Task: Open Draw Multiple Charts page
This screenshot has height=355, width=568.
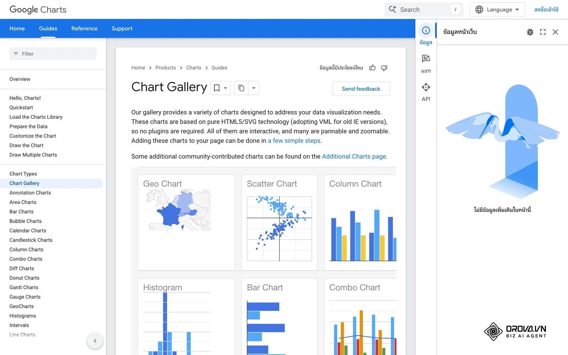Action: [x=33, y=155]
